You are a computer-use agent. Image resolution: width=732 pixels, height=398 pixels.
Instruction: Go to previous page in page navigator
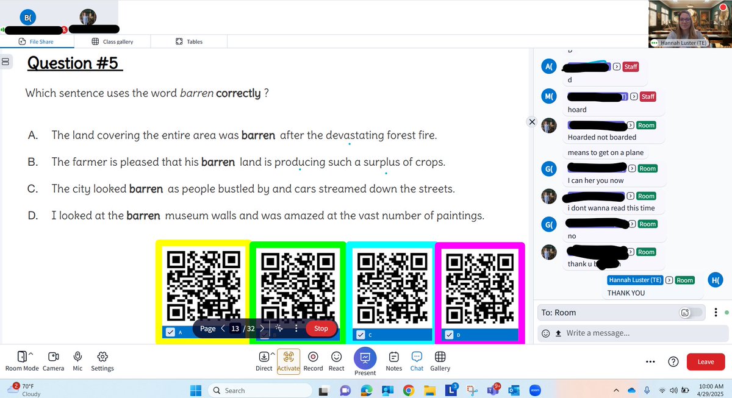223,329
